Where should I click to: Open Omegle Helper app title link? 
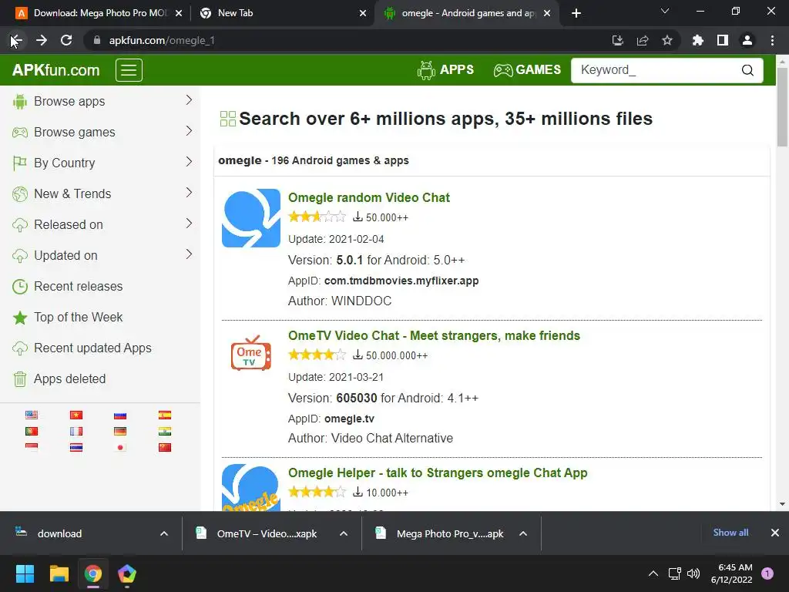(438, 473)
